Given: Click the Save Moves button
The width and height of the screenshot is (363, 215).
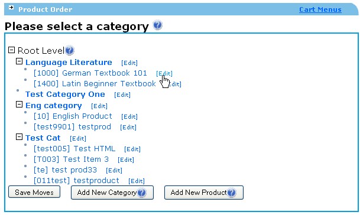Looking at the screenshot, I should tap(34, 192).
